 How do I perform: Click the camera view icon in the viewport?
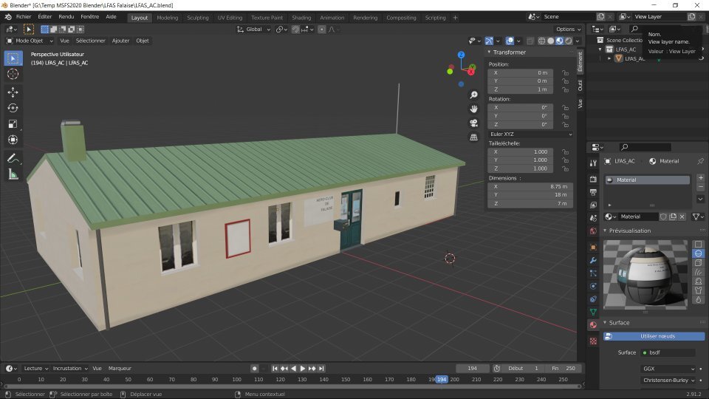[x=473, y=123]
